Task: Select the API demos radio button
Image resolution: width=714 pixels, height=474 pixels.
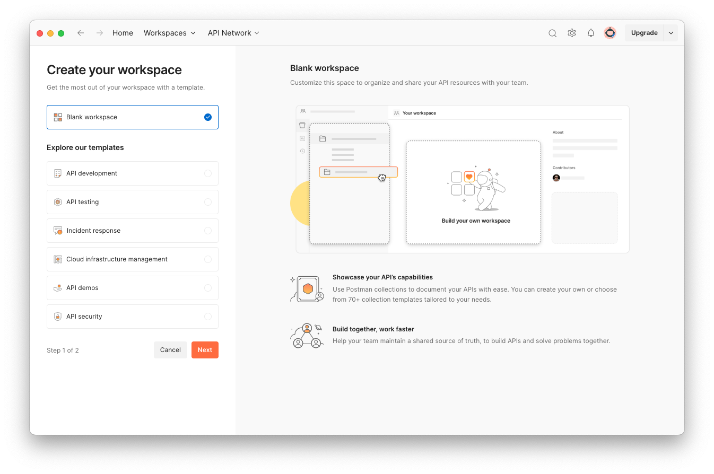Action: 208,288
